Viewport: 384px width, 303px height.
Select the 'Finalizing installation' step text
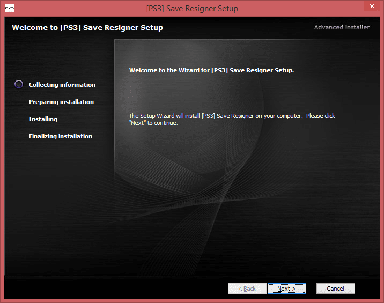[x=61, y=136]
